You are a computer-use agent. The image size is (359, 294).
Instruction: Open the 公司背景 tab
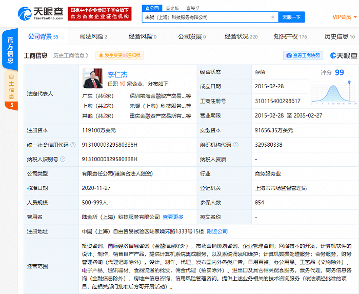coord(43,36)
